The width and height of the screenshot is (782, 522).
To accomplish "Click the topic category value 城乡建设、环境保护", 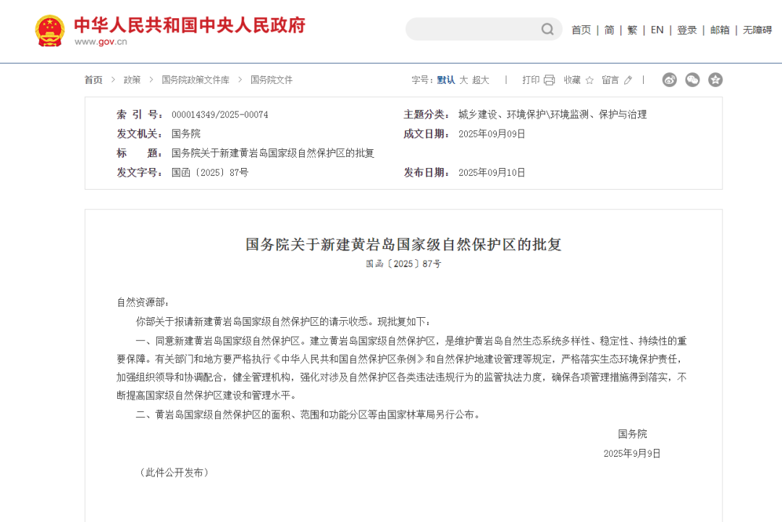I will 552,114.
